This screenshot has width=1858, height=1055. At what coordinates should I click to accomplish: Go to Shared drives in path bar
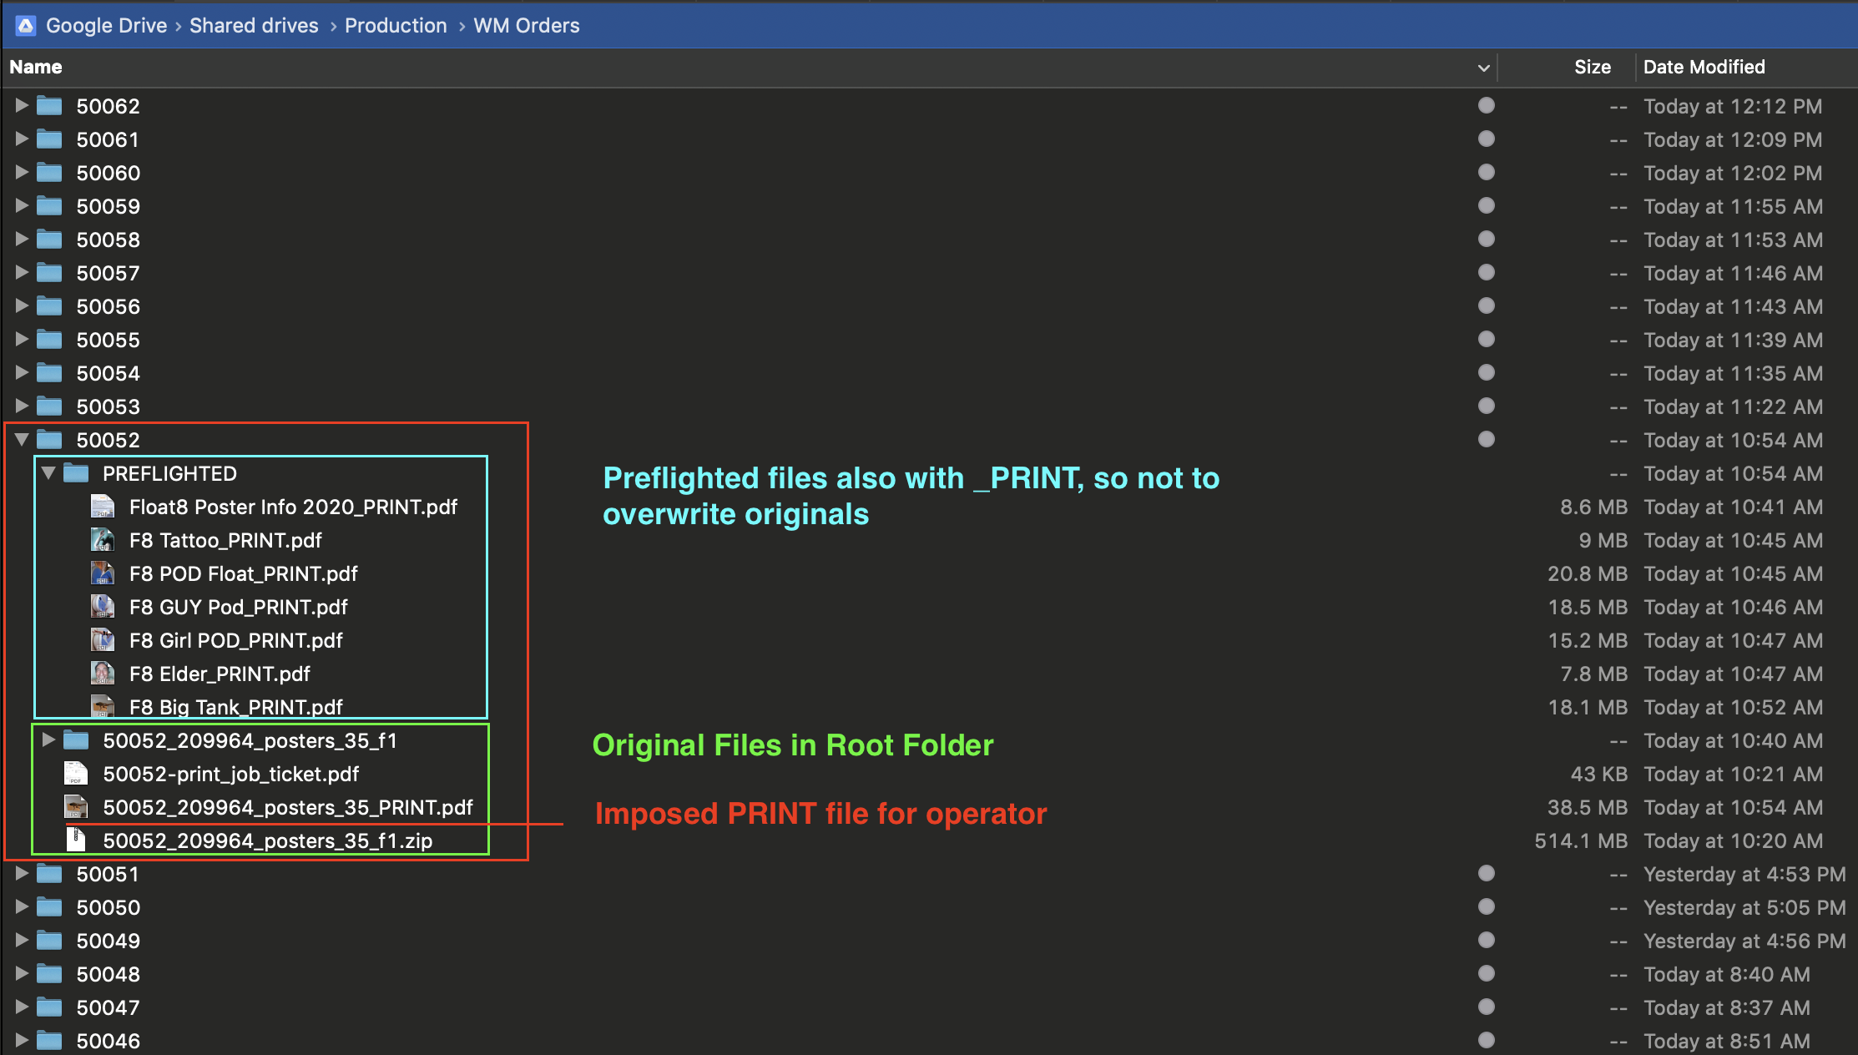[x=254, y=26]
